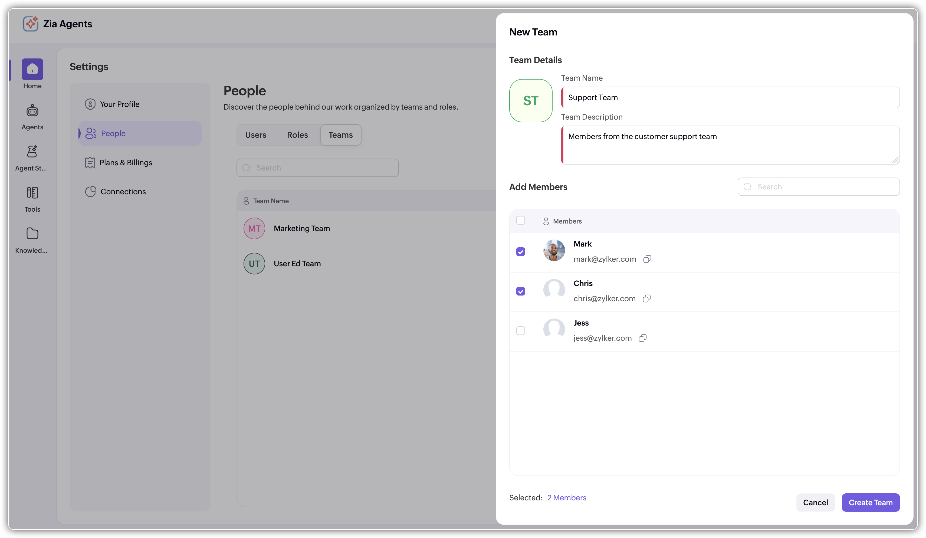926x538 pixels.
Task: Open the Agent Studio sidebar icon
Action: click(32, 151)
